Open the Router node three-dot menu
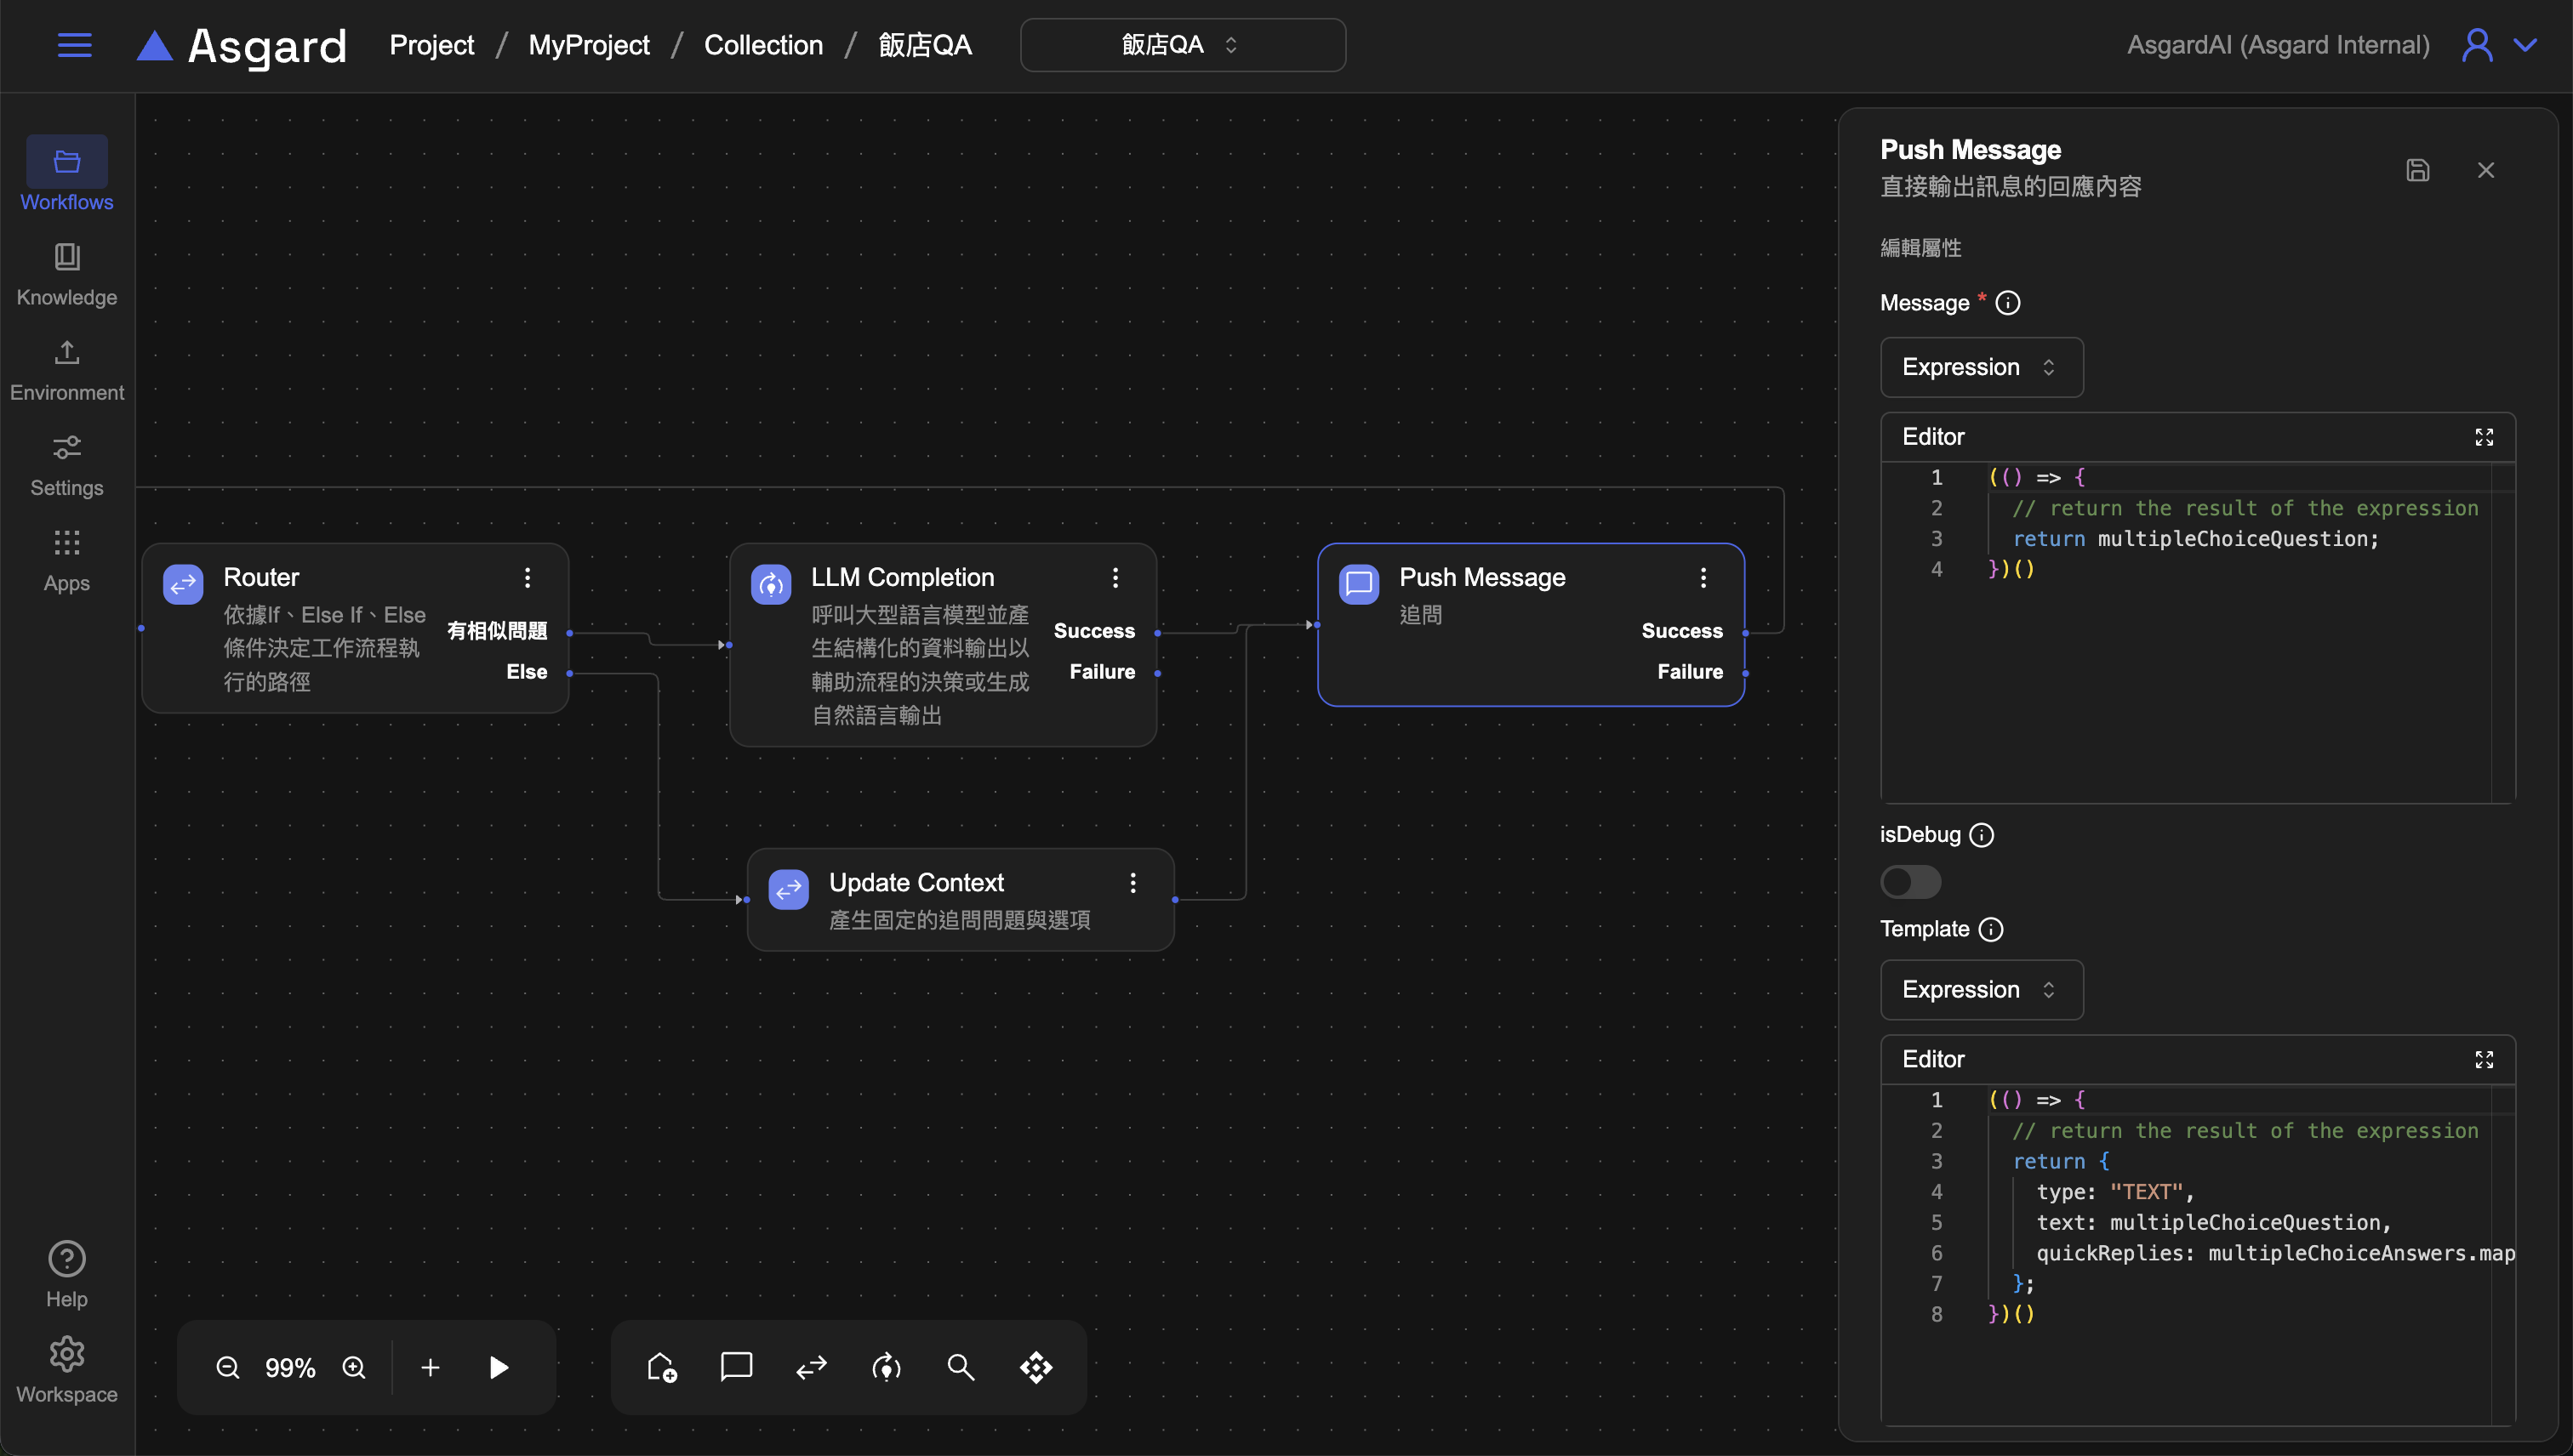 click(528, 577)
